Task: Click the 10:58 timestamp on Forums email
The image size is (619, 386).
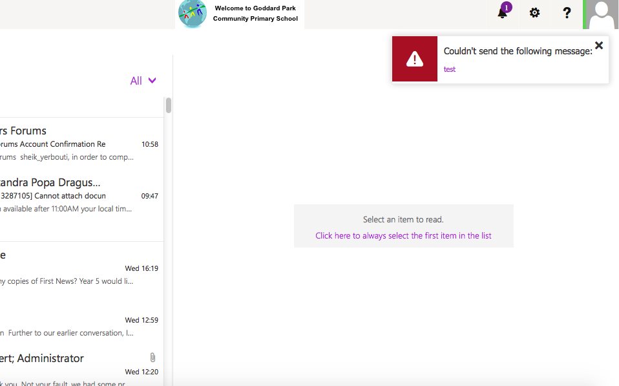Action: click(150, 144)
